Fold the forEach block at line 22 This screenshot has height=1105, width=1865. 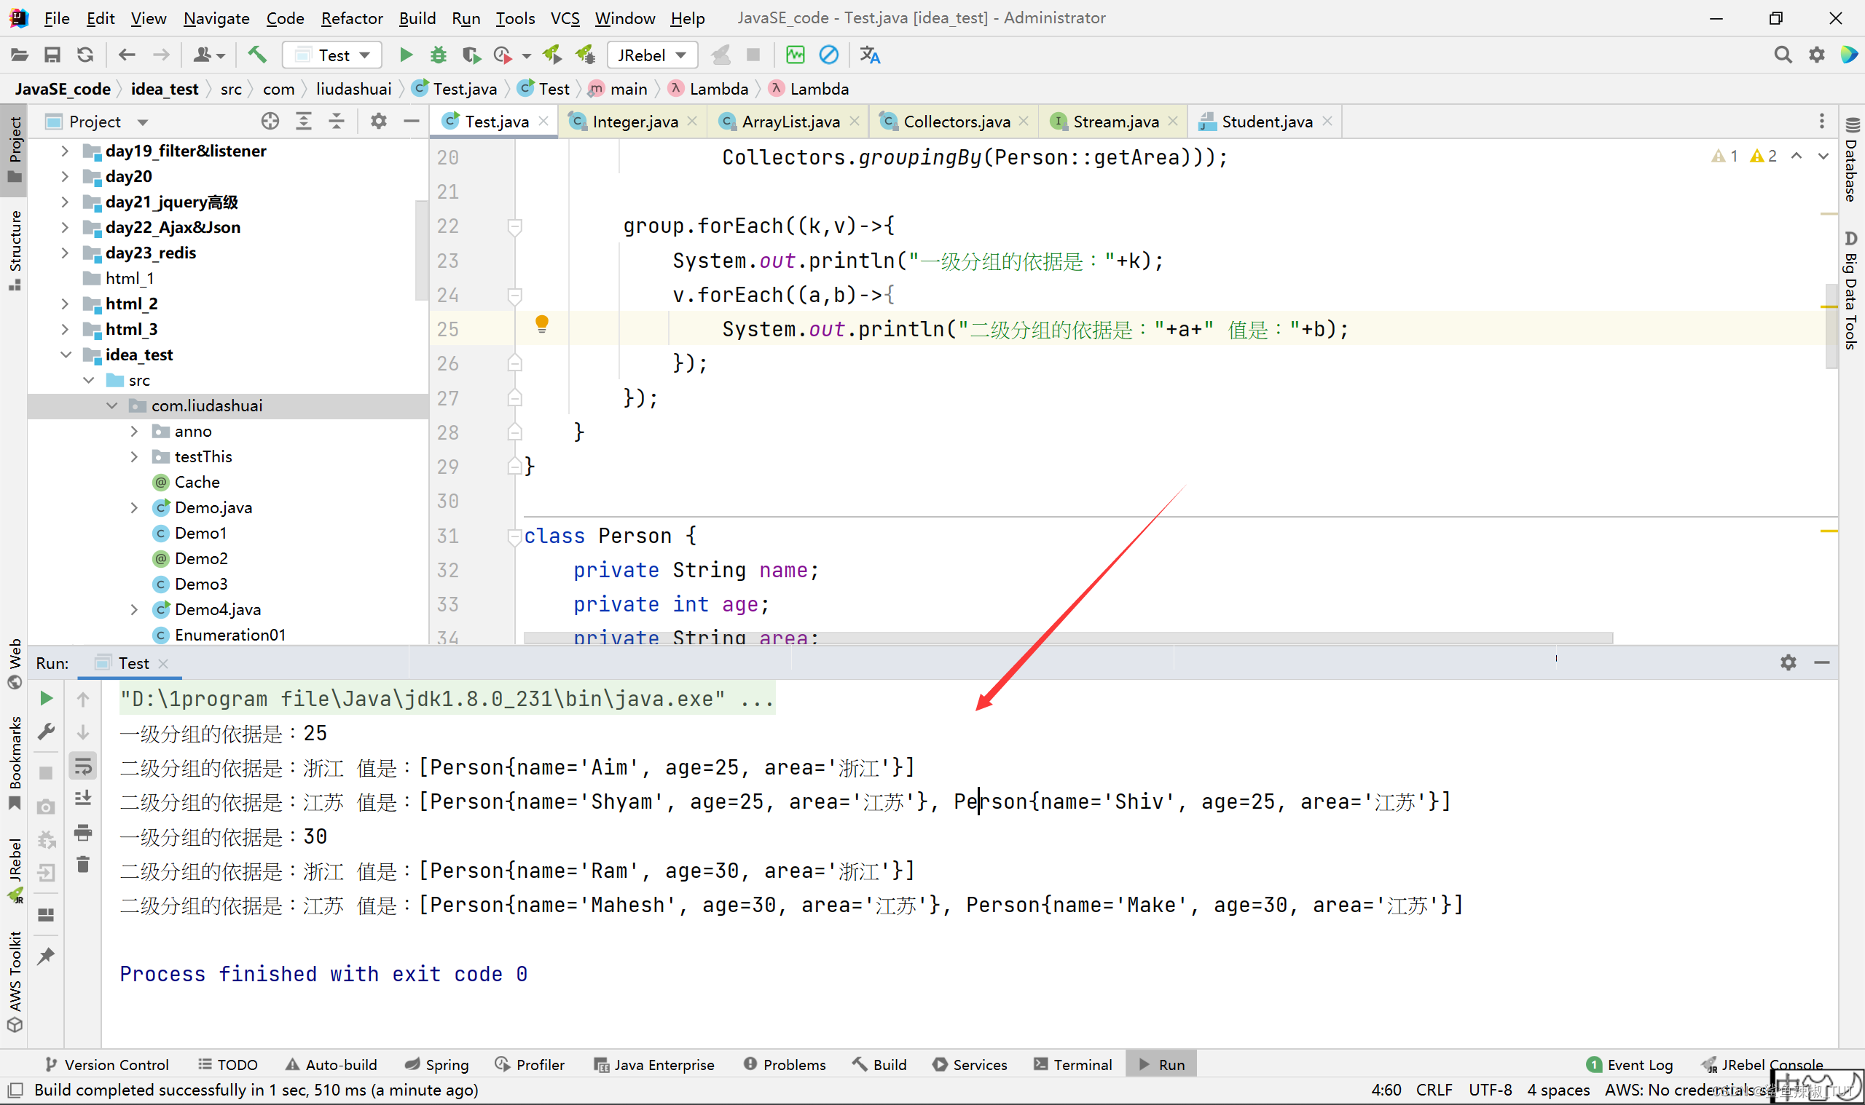coord(515,226)
